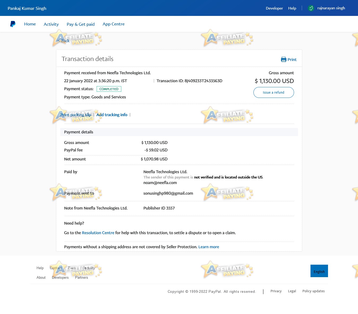The width and height of the screenshot is (358, 314).
Task: Go back using the Back link
Action: point(64,41)
